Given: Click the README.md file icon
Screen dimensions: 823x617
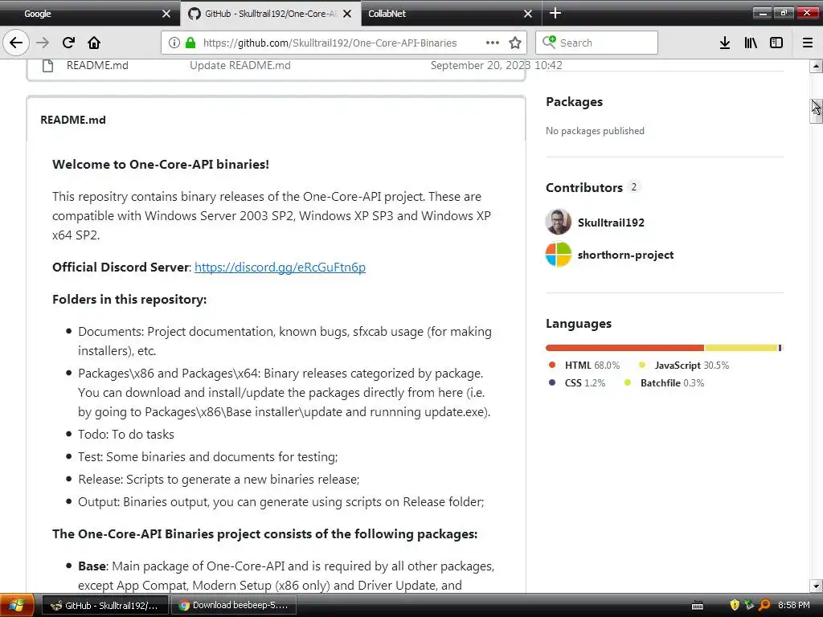Looking at the screenshot, I should [x=47, y=65].
